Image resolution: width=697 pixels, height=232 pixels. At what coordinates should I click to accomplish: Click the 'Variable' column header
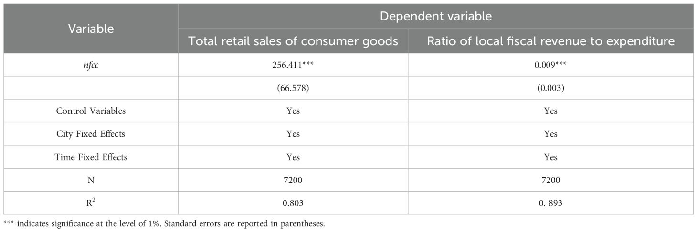(91, 29)
